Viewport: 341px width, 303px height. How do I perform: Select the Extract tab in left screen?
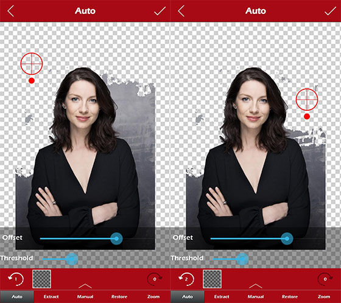click(51, 297)
